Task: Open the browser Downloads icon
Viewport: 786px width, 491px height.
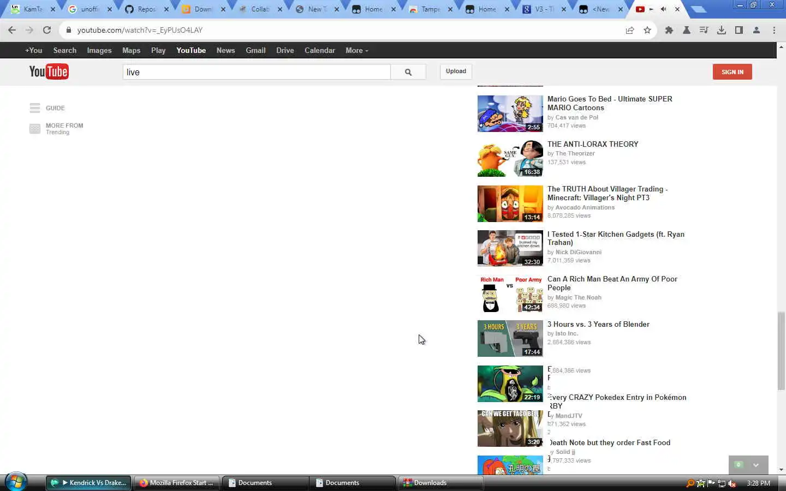Action: tap(722, 30)
